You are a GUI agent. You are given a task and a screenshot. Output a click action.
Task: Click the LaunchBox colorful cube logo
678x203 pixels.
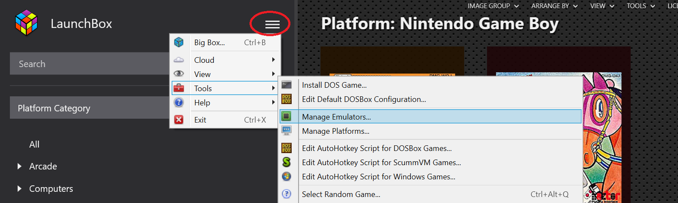26,23
